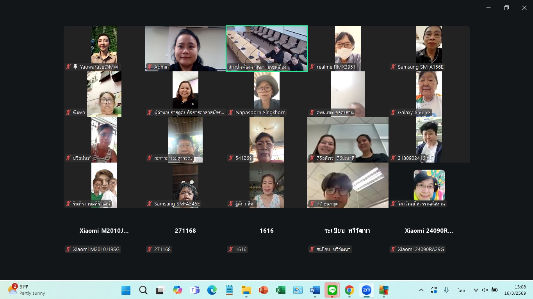Open Excel from the taskbar
The image size is (533, 299).
(280, 290)
